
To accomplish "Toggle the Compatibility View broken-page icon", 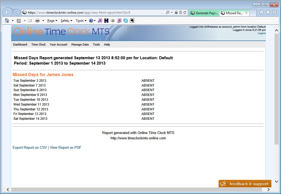I will [181, 12].
